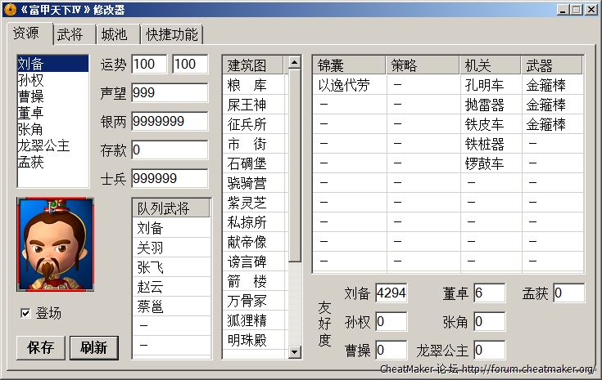The image size is (602, 380).
Task: Focus the 银两 value field
Action: (x=169, y=122)
